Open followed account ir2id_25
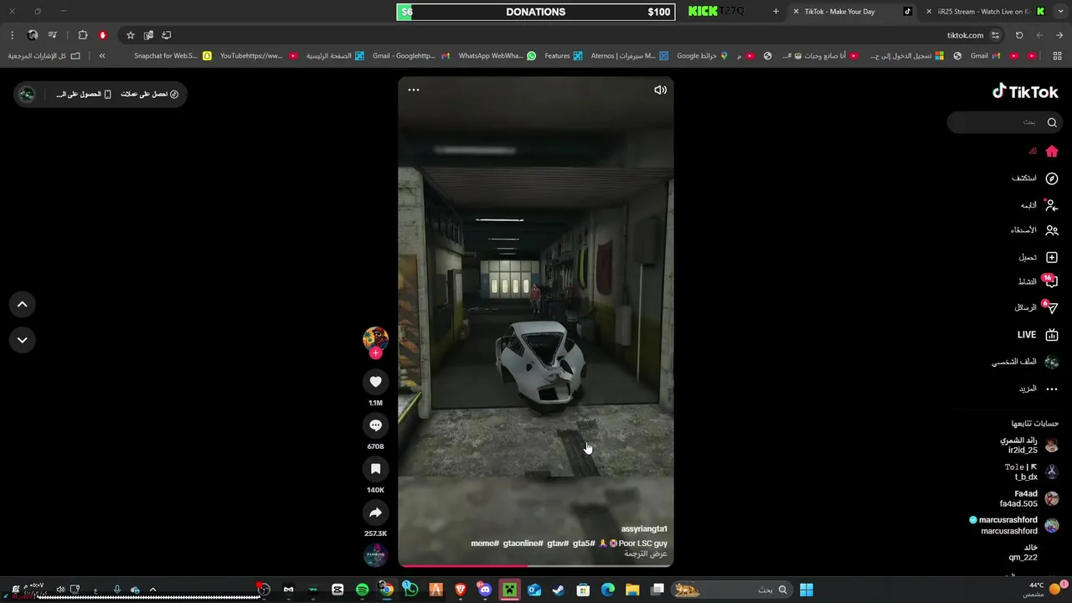This screenshot has width=1072, height=603. click(1029, 445)
